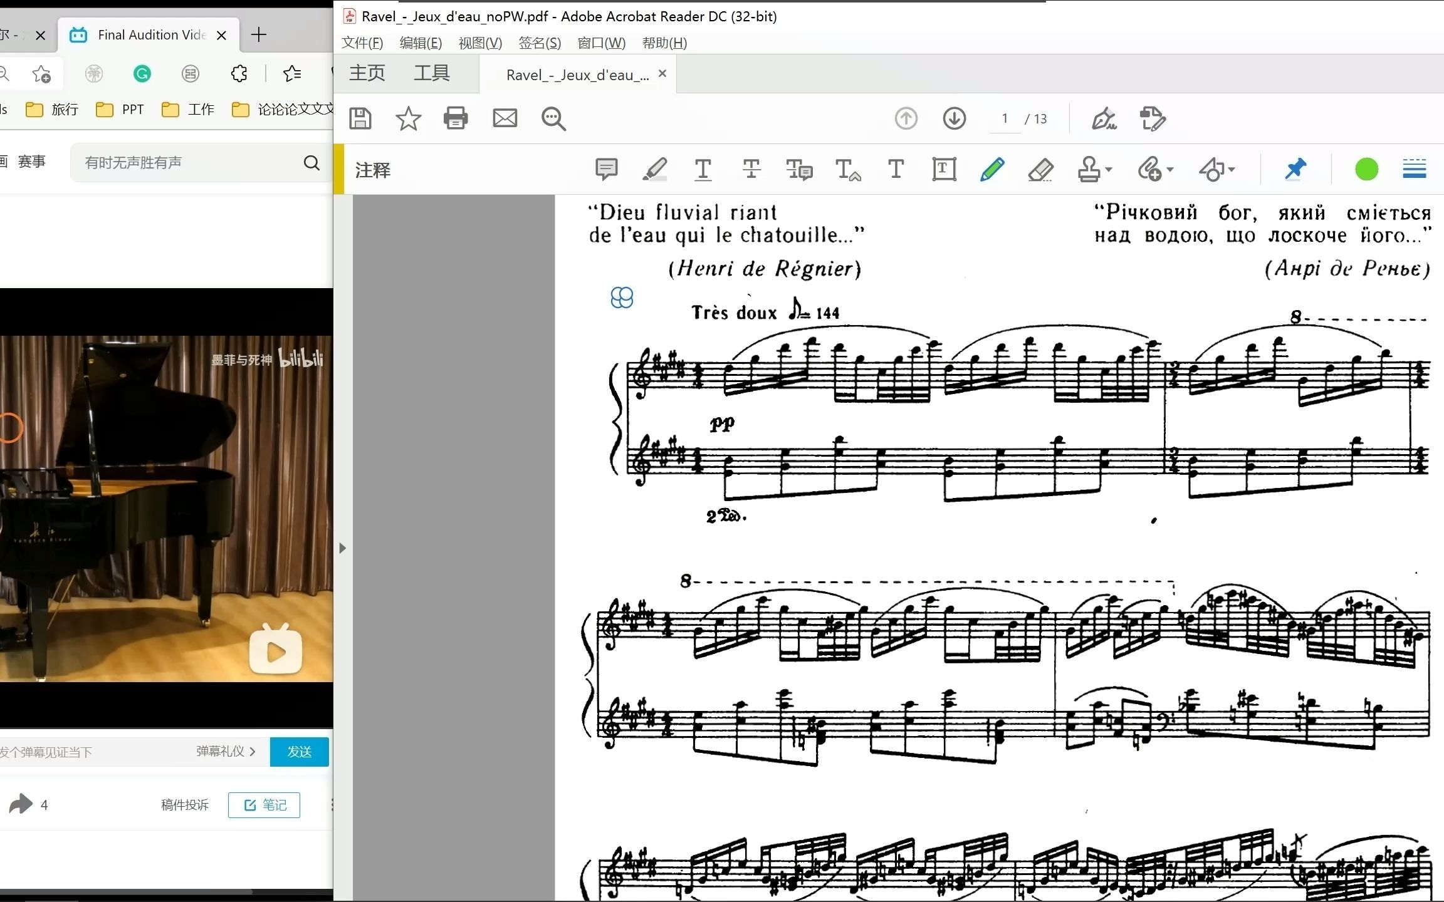
Task: Open the line thickness selector
Action: pos(1414,169)
